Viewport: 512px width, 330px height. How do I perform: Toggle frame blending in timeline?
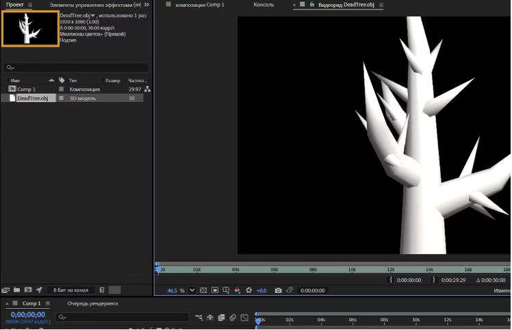pyautogui.click(x=221, y=317)
